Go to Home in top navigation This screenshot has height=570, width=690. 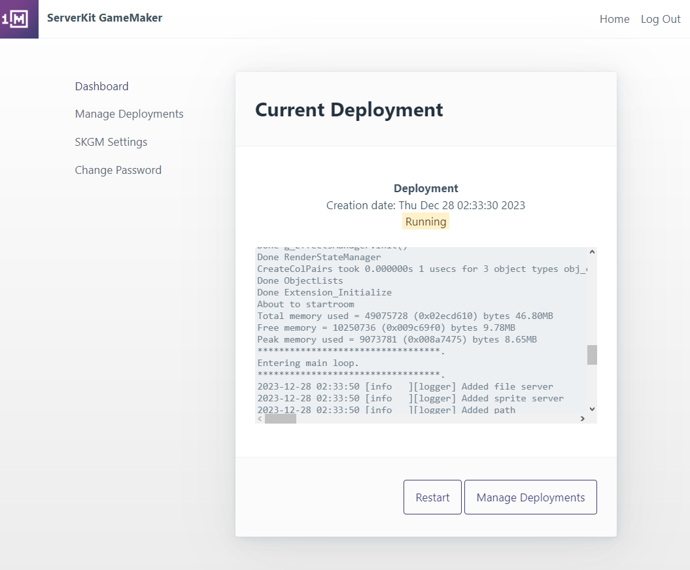614,20
